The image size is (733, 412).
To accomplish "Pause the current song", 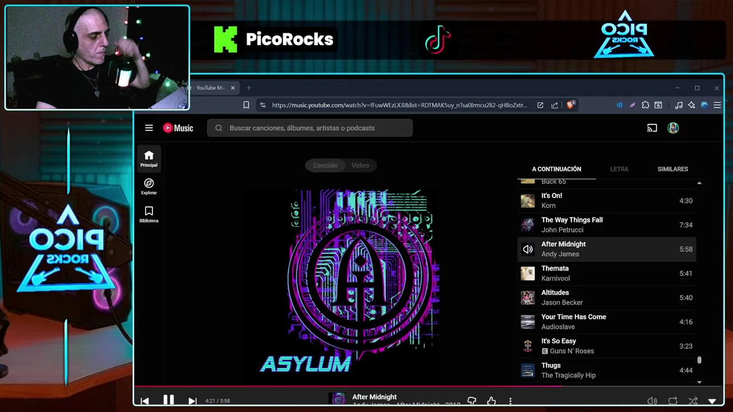I will (x=168, y=401).
